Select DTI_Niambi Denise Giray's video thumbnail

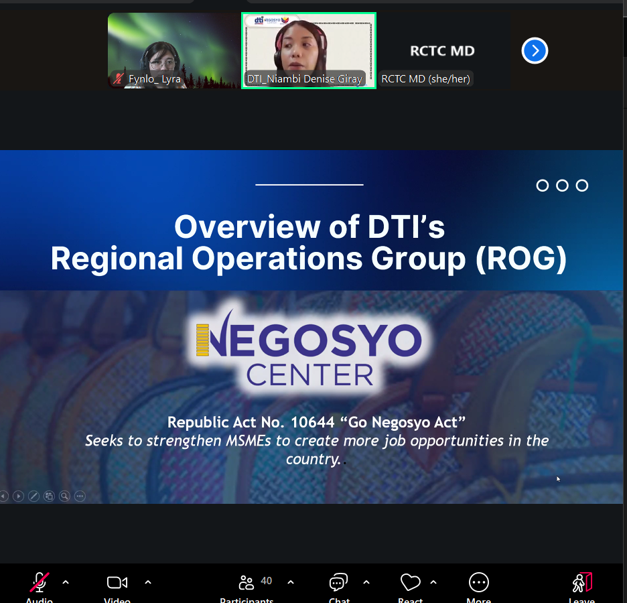pos(308,50)
